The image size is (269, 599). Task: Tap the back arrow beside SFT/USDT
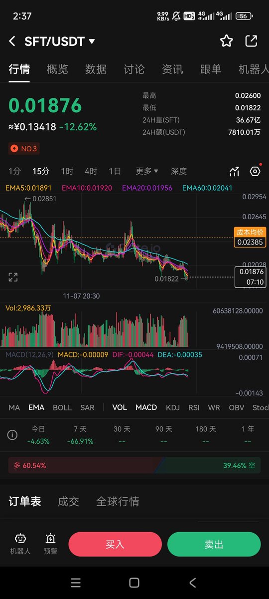click(x=12, y=41)
